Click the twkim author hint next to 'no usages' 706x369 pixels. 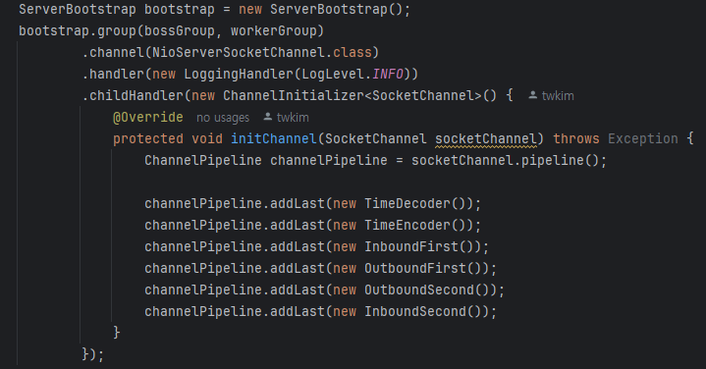point(293,118)
